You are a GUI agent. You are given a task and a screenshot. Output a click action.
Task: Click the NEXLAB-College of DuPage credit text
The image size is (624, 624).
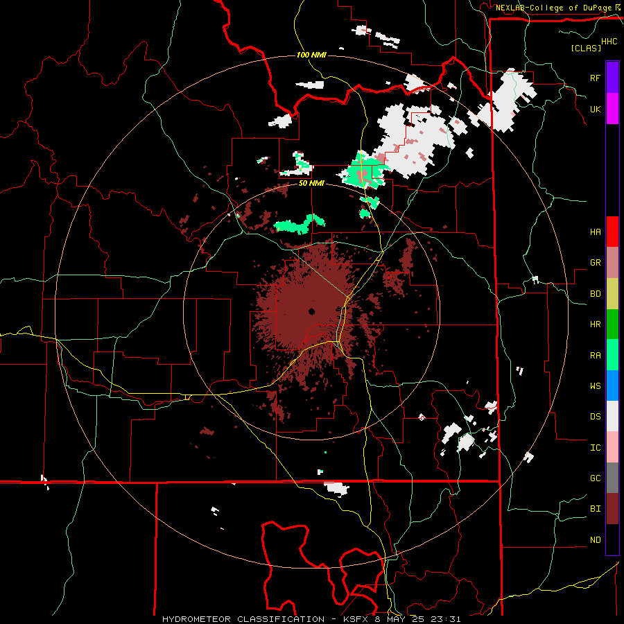click(x=554, y=8)
